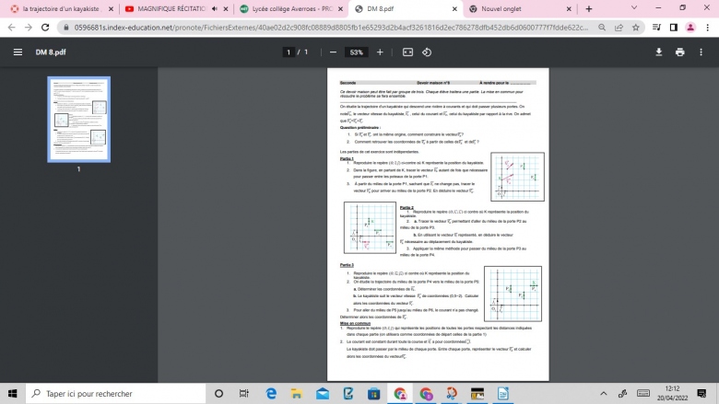Reload the current page

(x=45, y=28)
